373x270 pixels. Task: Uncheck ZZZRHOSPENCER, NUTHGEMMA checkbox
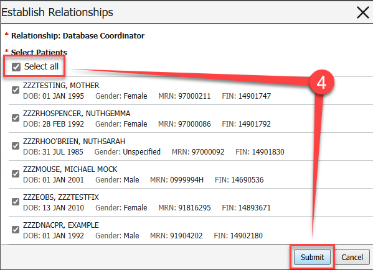(16, 118)
